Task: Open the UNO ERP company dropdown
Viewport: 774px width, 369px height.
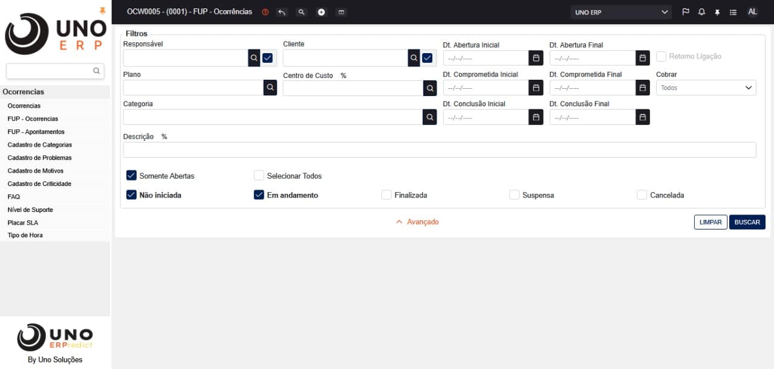Action: [620, 12]
